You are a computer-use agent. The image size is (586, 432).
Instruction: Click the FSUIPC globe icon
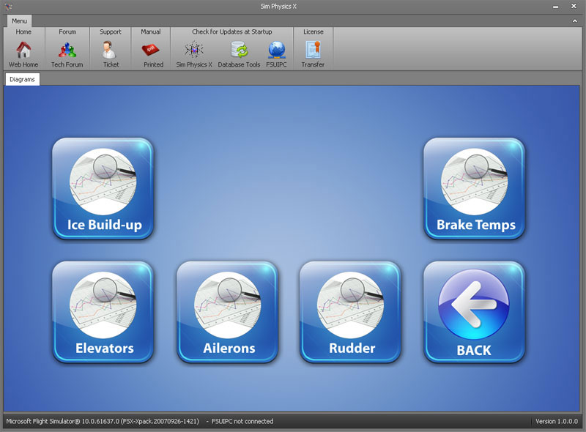pos(277,50)
